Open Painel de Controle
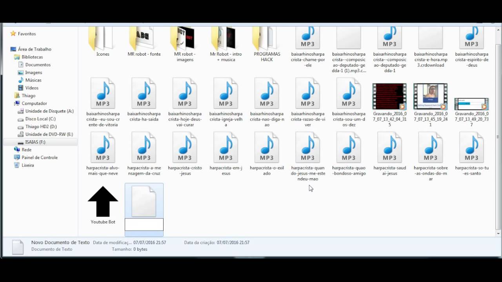Image resolution: width=502 pixels, height=282 pixels. coord(39,157)
